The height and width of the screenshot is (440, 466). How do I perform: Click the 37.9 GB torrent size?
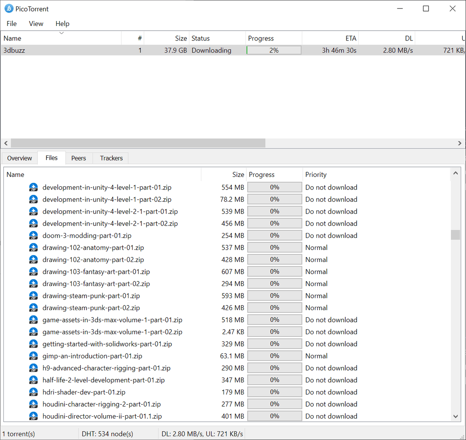[176, 50]
